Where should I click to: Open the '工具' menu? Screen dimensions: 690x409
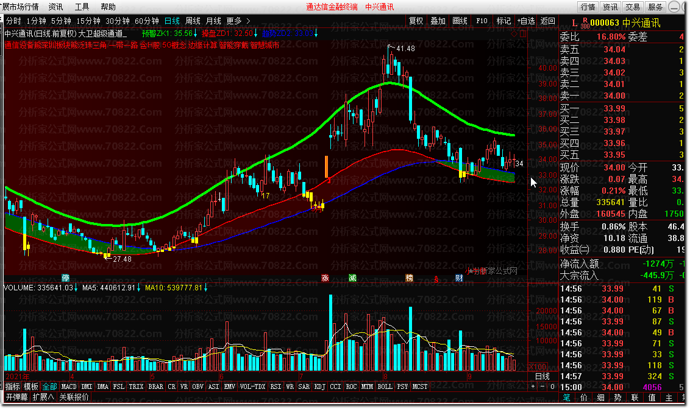pos(82,7)
